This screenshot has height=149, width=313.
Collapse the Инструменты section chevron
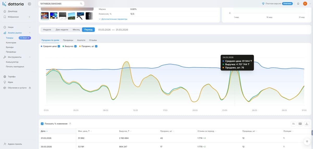30,57
